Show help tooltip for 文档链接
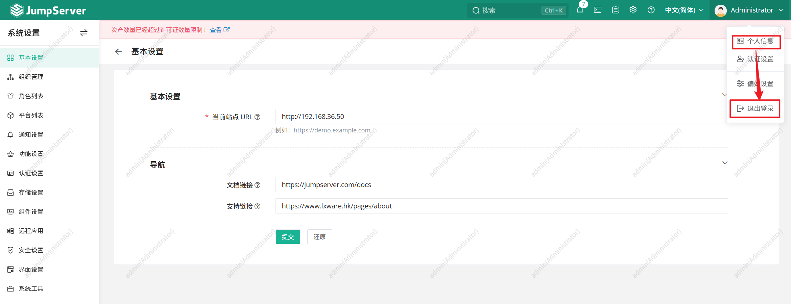The image size is (791, 304). point(258,185)
